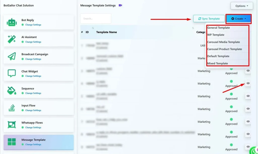Toggle the blue Create dropdown button

[x=239, y=19]
